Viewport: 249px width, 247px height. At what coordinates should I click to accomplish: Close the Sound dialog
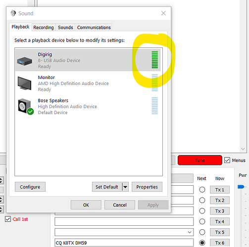[163, 13]
